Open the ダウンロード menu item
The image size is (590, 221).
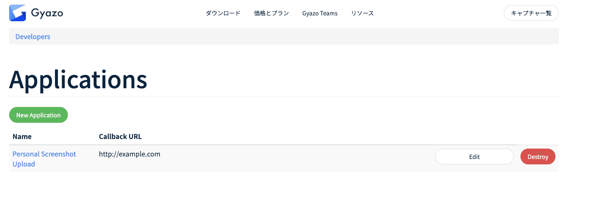223,13
